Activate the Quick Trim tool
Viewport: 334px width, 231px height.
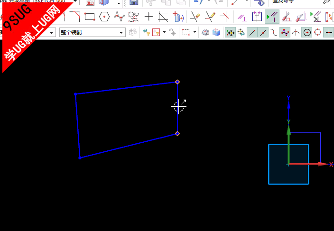pyautogui.click(x=195, y=17)
